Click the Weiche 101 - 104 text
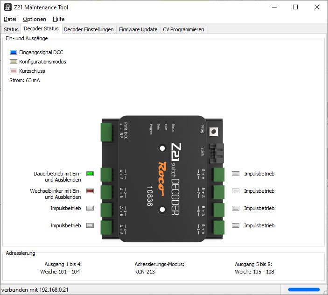Image resolution: width=328 pixels, height=295 pixels. [x=60, y=272]
